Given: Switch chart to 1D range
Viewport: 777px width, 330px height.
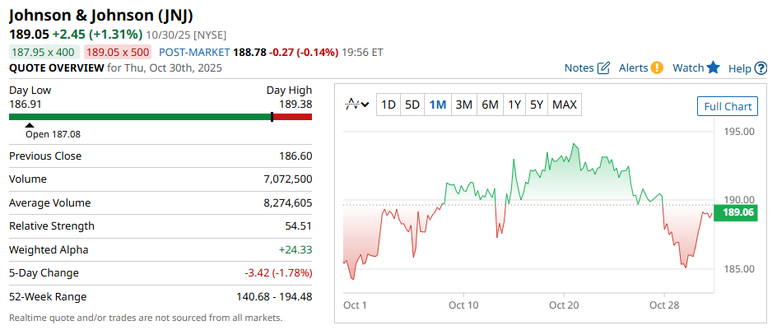Looking at the screenshot, I should (x=388, y=105).
